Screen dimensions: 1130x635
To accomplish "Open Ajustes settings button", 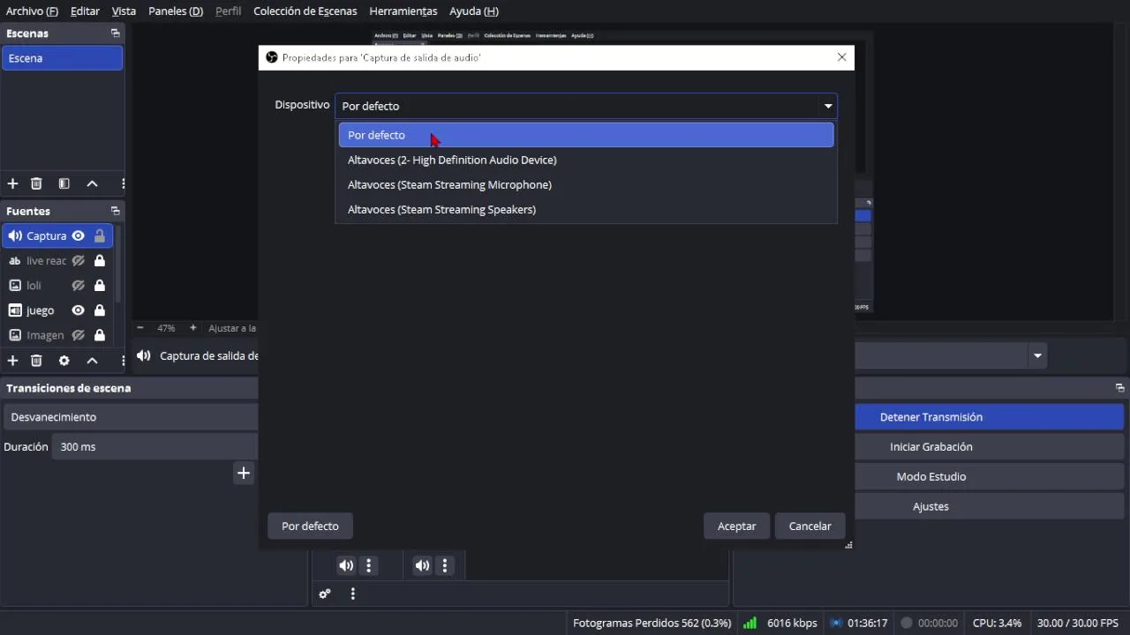I will tap(931, 506).
